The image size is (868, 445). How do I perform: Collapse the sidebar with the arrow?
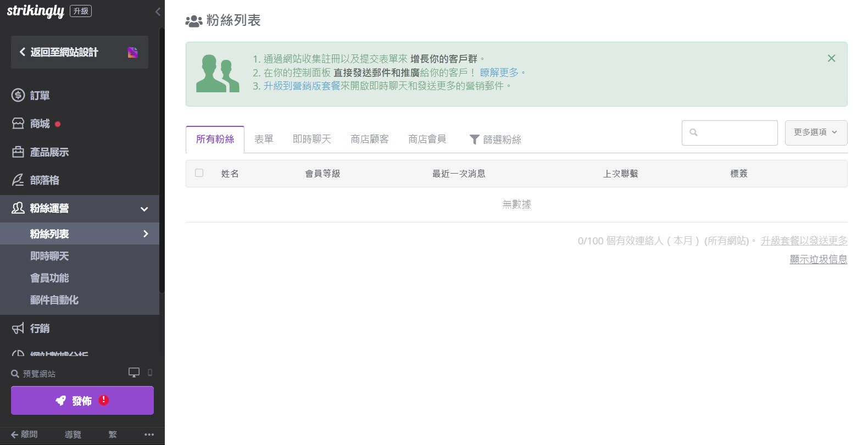point(158,12)
